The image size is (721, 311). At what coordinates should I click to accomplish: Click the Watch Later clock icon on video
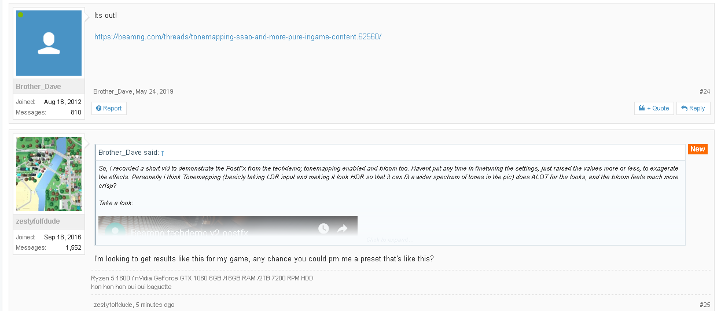323,229
